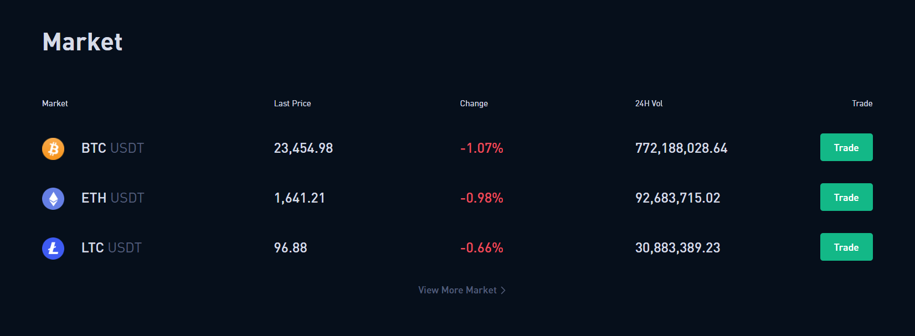This screenshot has height=336, width=915.
Task: Select the 24H Vol column header
Action: coord(649,104)
